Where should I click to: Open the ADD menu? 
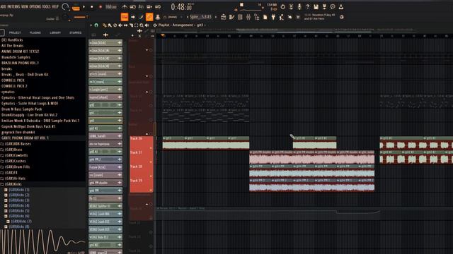pyautogui.click(x=3, y=6)
